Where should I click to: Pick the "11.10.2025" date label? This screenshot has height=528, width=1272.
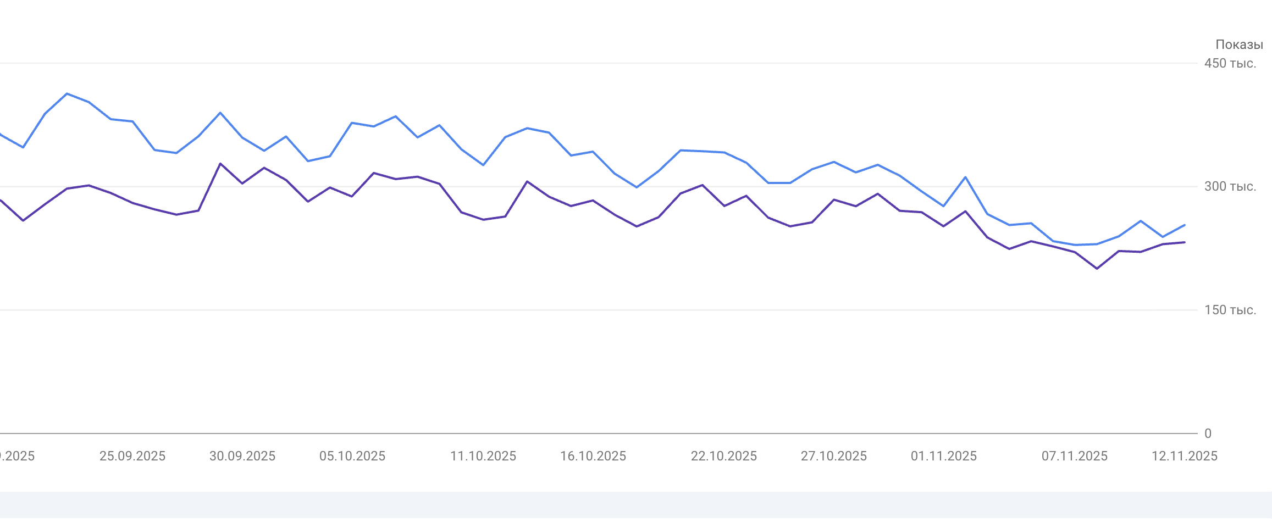[483, 456]
